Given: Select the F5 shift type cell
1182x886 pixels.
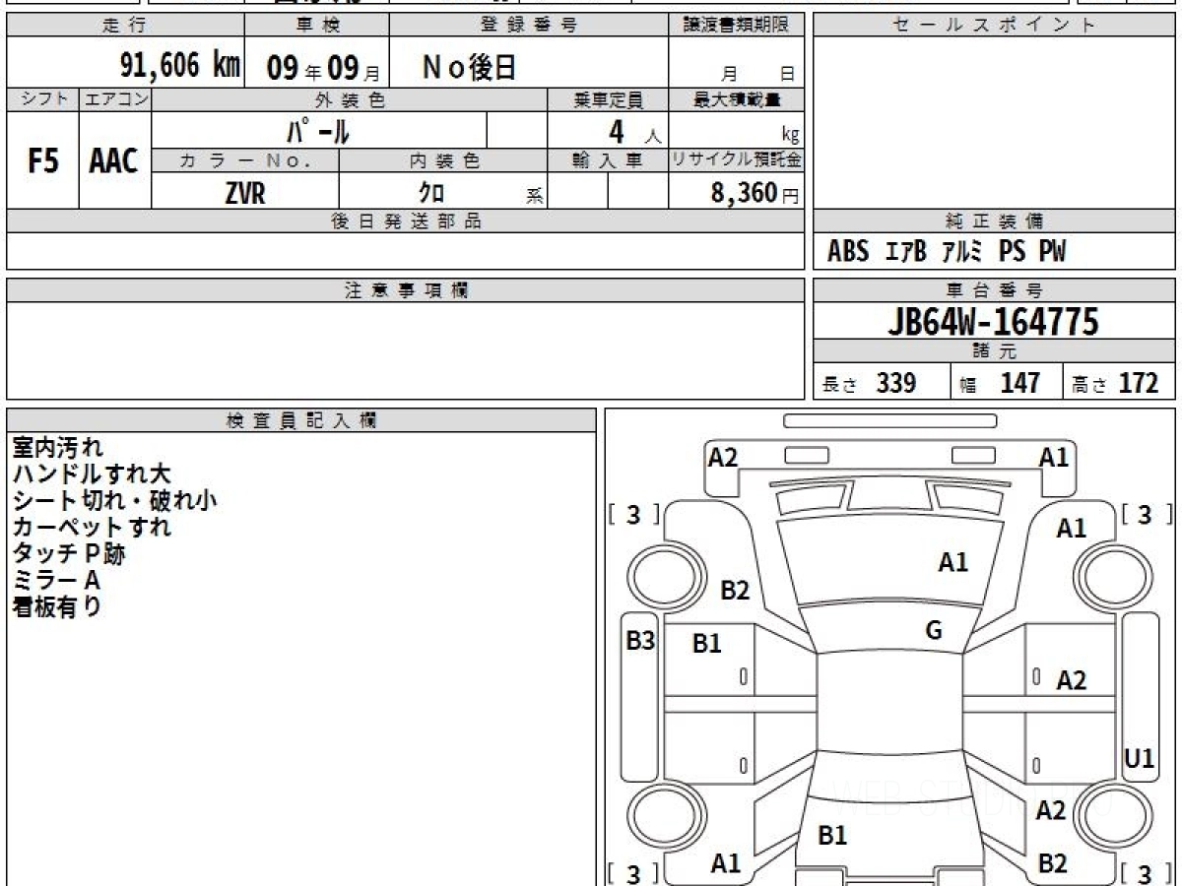Looking at the screenshot, I should [42, 161].
